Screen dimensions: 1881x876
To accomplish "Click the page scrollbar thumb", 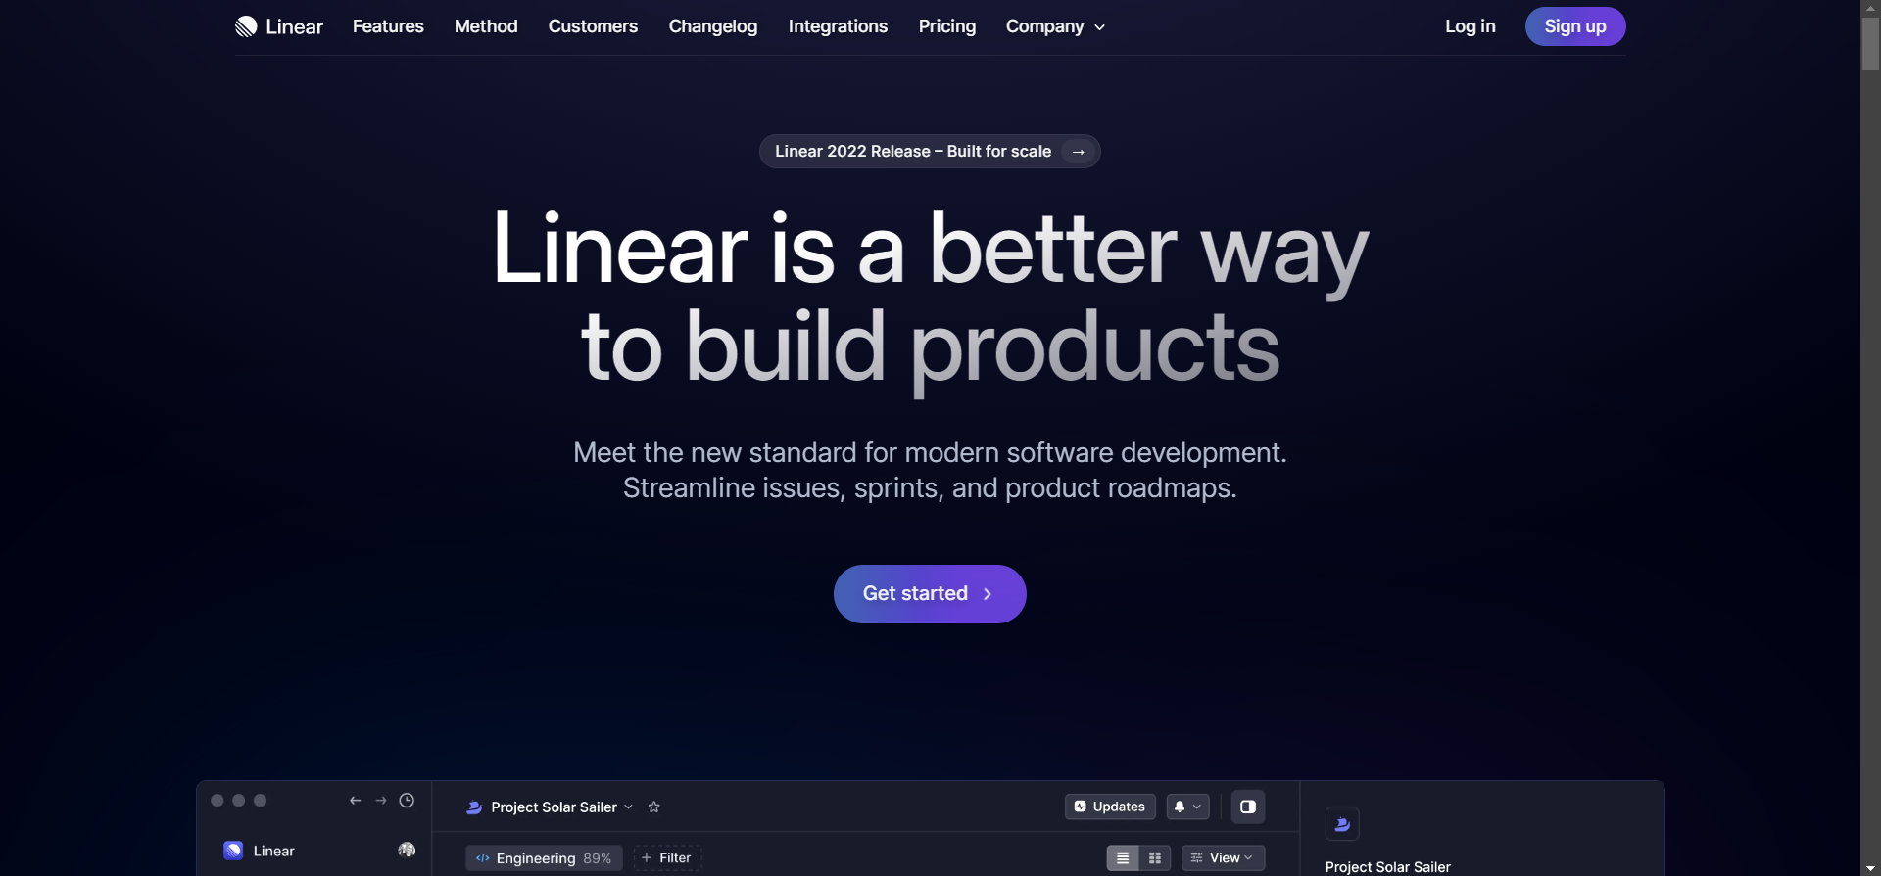I will click(x=1870, y=44).
